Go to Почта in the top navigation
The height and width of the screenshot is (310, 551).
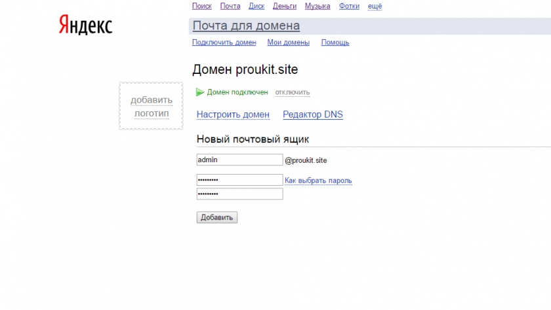pyautogui.click(x=230, y=6)
